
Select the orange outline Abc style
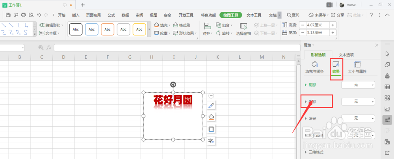108,30
